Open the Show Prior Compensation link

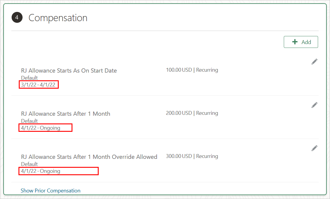(50, 191)
